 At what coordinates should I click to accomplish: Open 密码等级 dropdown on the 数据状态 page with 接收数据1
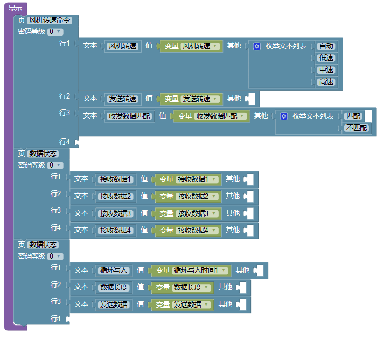pyautogui.click(x=55, y=165)
